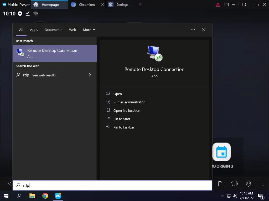Click the volume speaker tray icon
269x201 pixels.
click(235, 196)
